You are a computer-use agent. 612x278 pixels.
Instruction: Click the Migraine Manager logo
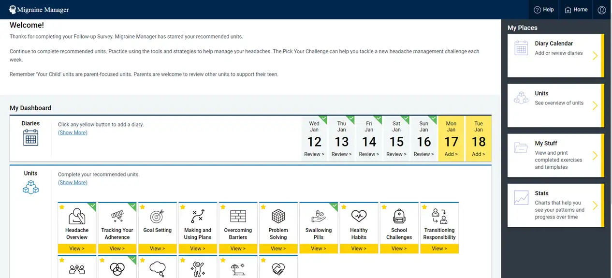[x=39, y=10]
